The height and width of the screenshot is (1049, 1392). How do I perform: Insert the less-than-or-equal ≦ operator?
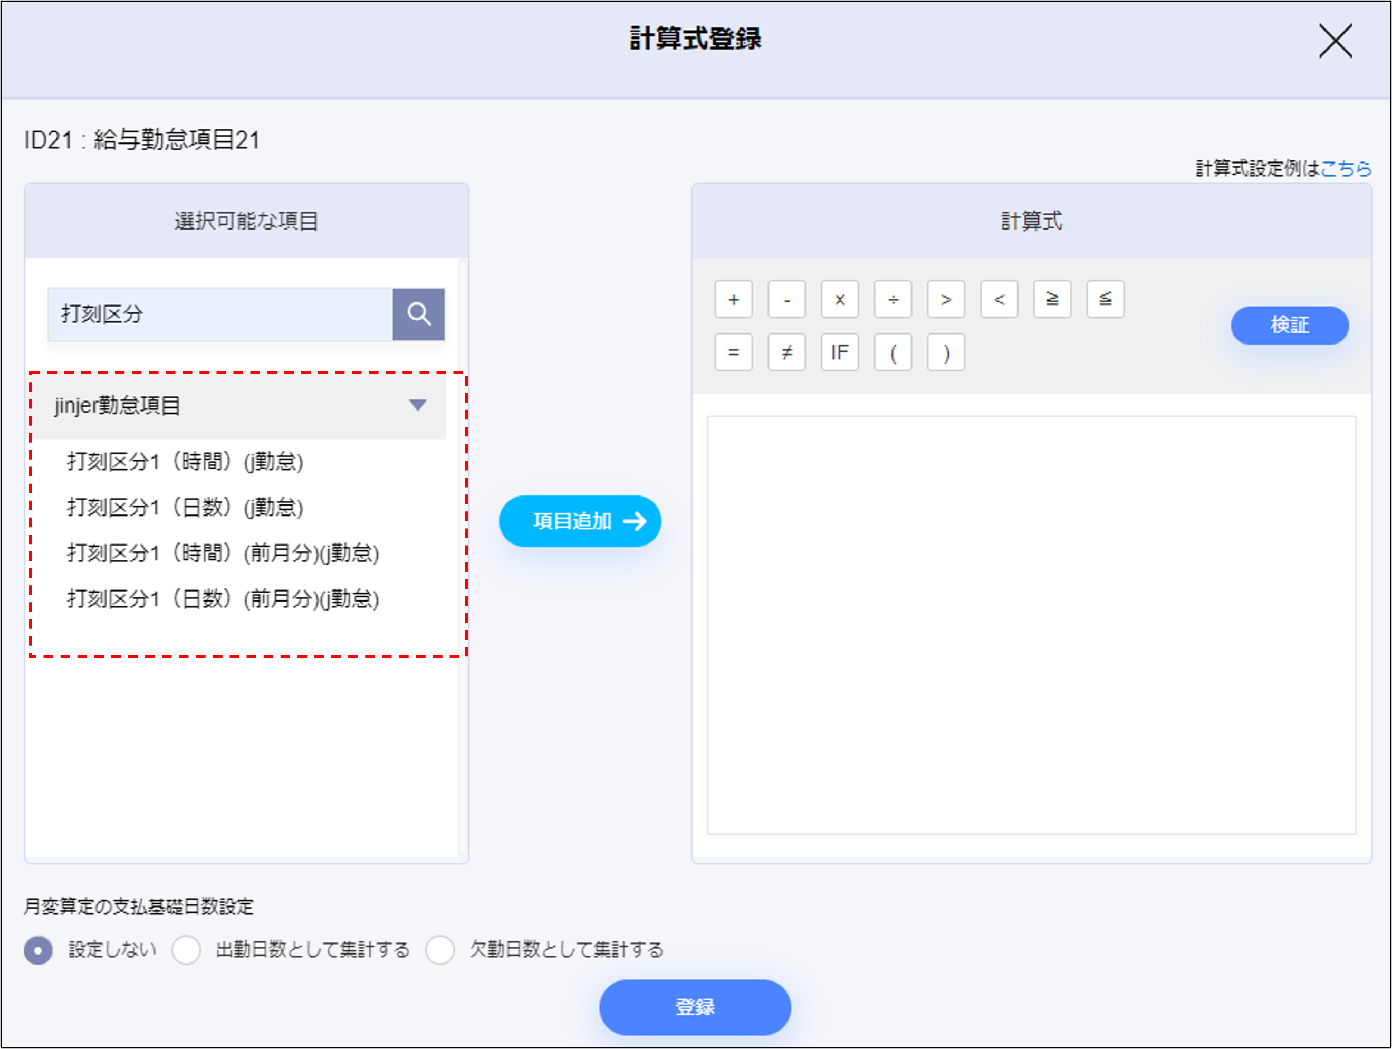[x=1105, y=300]
